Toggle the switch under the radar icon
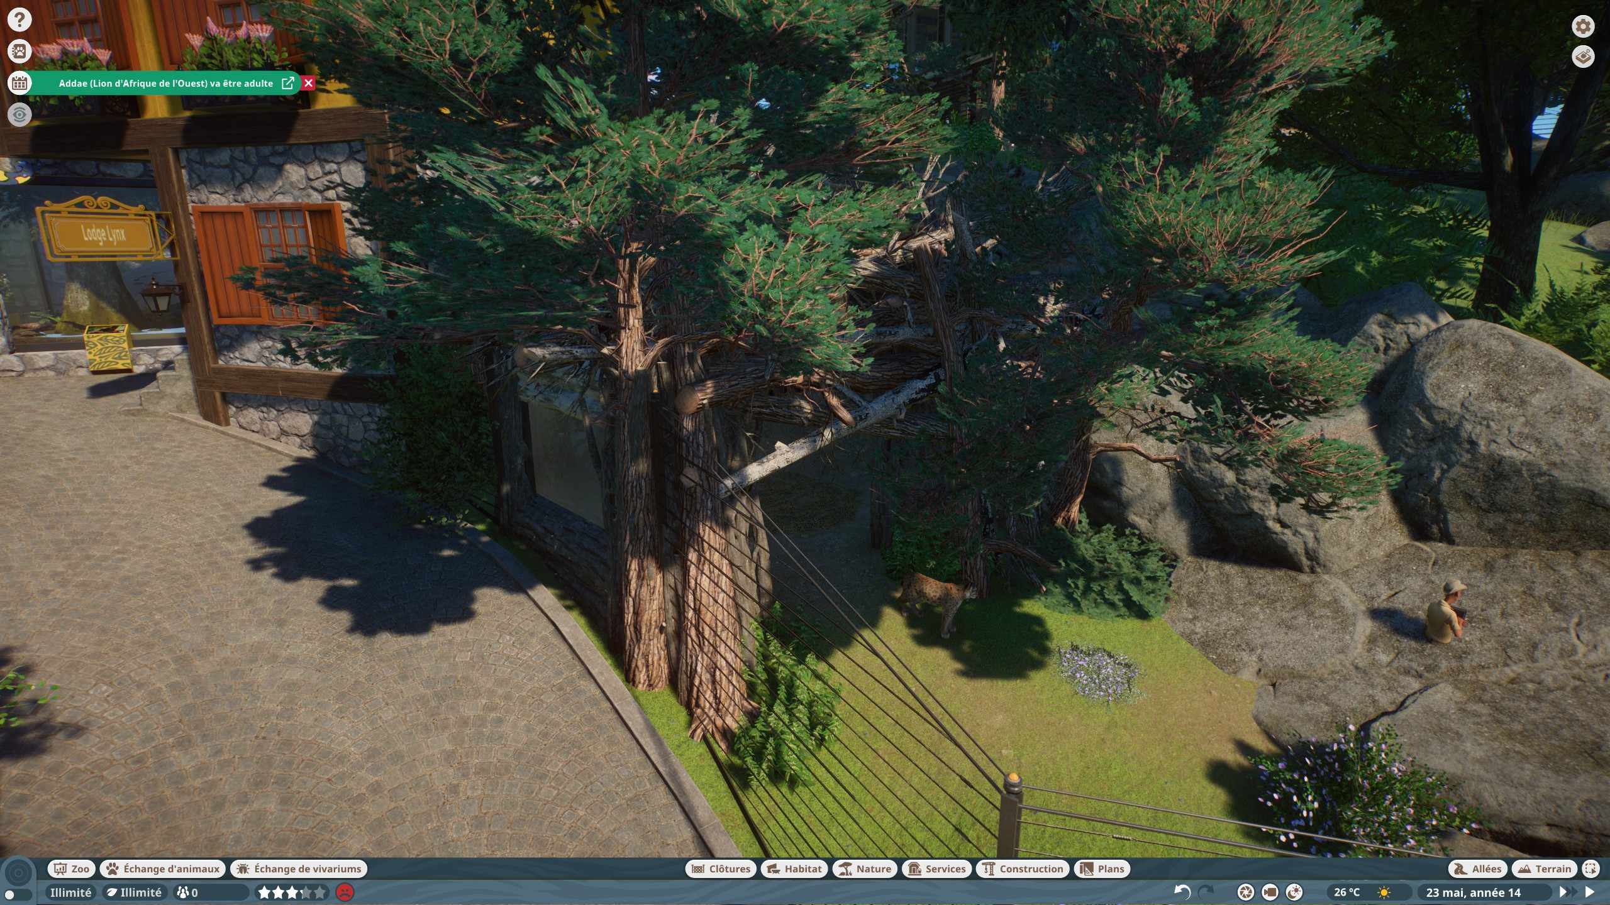Image resolution: width=1610 pixels, height=905 pixels. pos(18,894)
